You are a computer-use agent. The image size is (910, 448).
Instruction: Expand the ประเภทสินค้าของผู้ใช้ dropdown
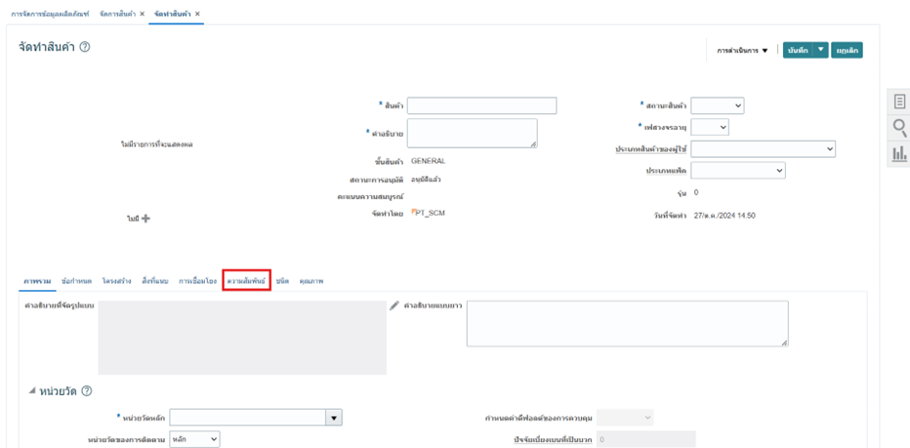tap(764, 148)
